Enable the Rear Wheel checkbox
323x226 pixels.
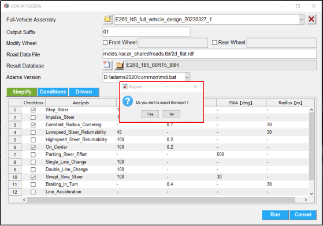click(214, 43)
